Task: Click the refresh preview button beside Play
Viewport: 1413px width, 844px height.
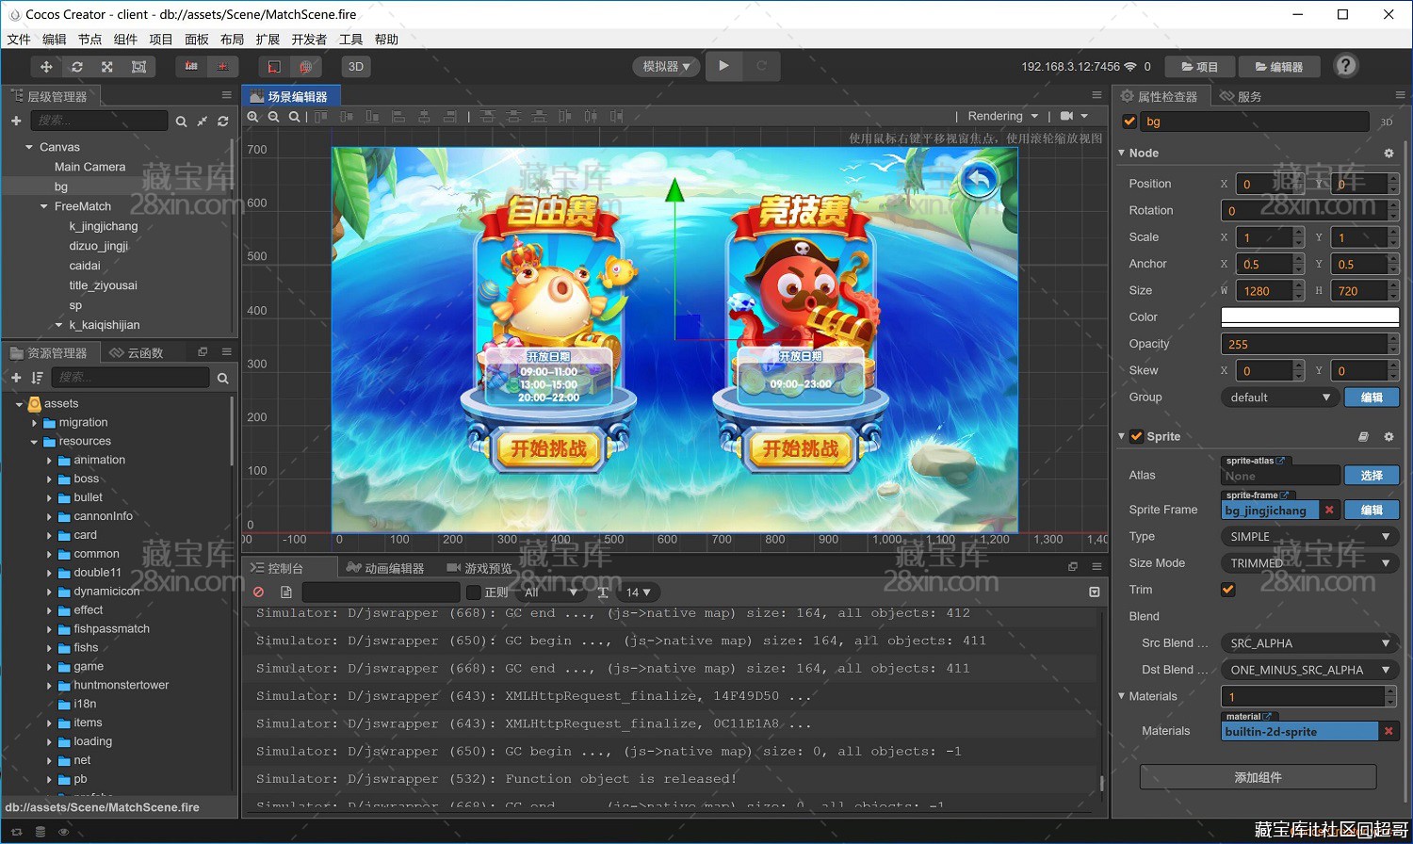Action: pyautogui.click(x=761, y=66)
